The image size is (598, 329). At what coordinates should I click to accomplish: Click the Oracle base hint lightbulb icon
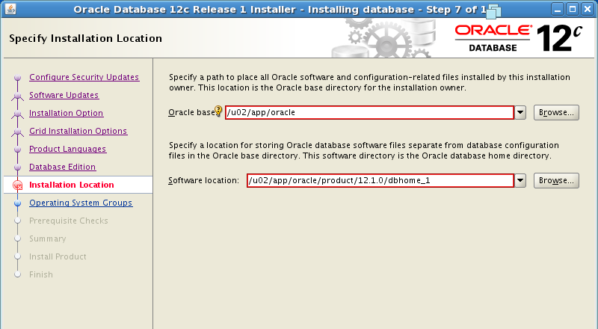pyautogui.click(x=218, y=111)
